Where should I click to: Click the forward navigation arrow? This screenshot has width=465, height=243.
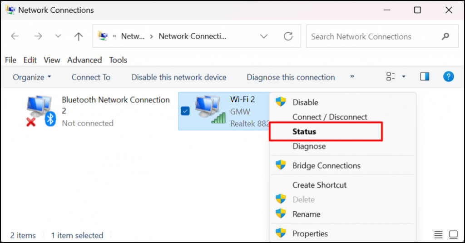pyautogui.click(x=38, y=37)
